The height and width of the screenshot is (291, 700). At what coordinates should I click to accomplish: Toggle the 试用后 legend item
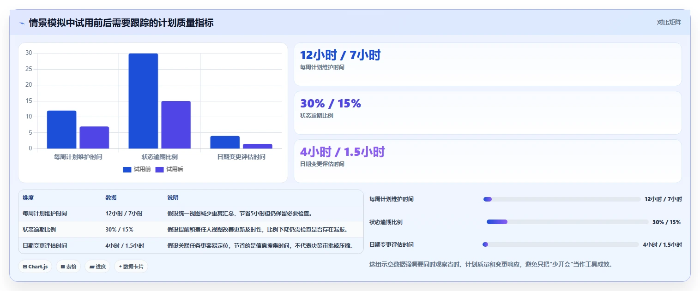[x=169, y=169]
